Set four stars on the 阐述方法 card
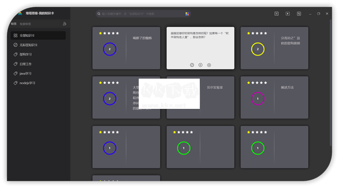The height and width of the screenshot is (188, 339). [x=261, y=83]
